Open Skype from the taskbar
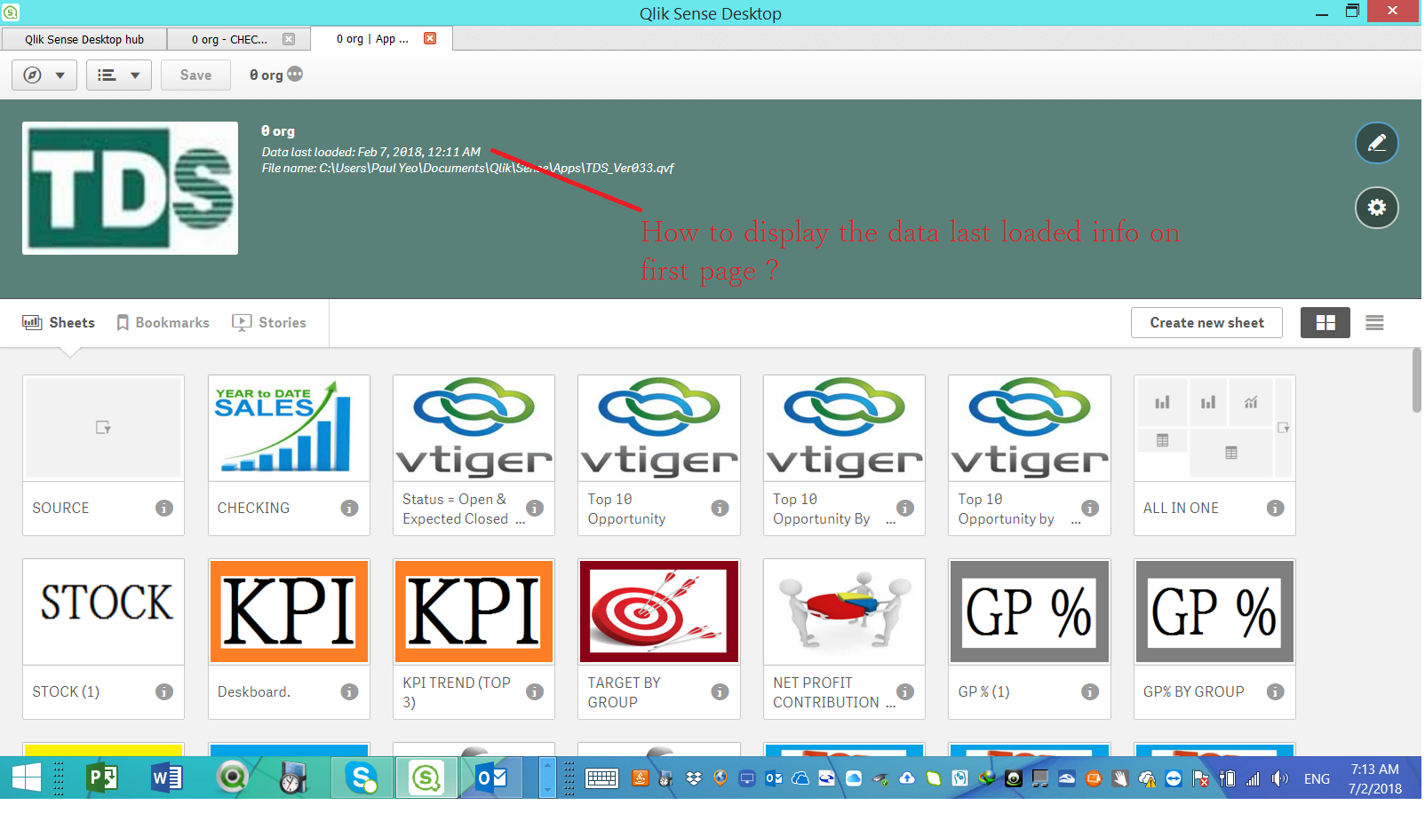 (x=362, y=778)
